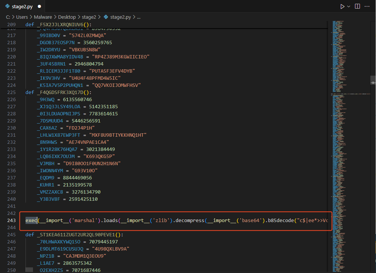Click def _ST1KEA611ZUGT2UR2QL90PEVE1 on line 245
The width and height of the screenshot is (376, 273).
click(x=74, y=234)
